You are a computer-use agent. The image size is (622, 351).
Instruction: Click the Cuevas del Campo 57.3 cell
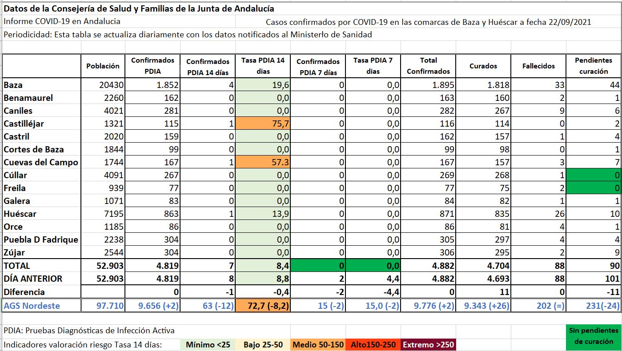(262, 162)
